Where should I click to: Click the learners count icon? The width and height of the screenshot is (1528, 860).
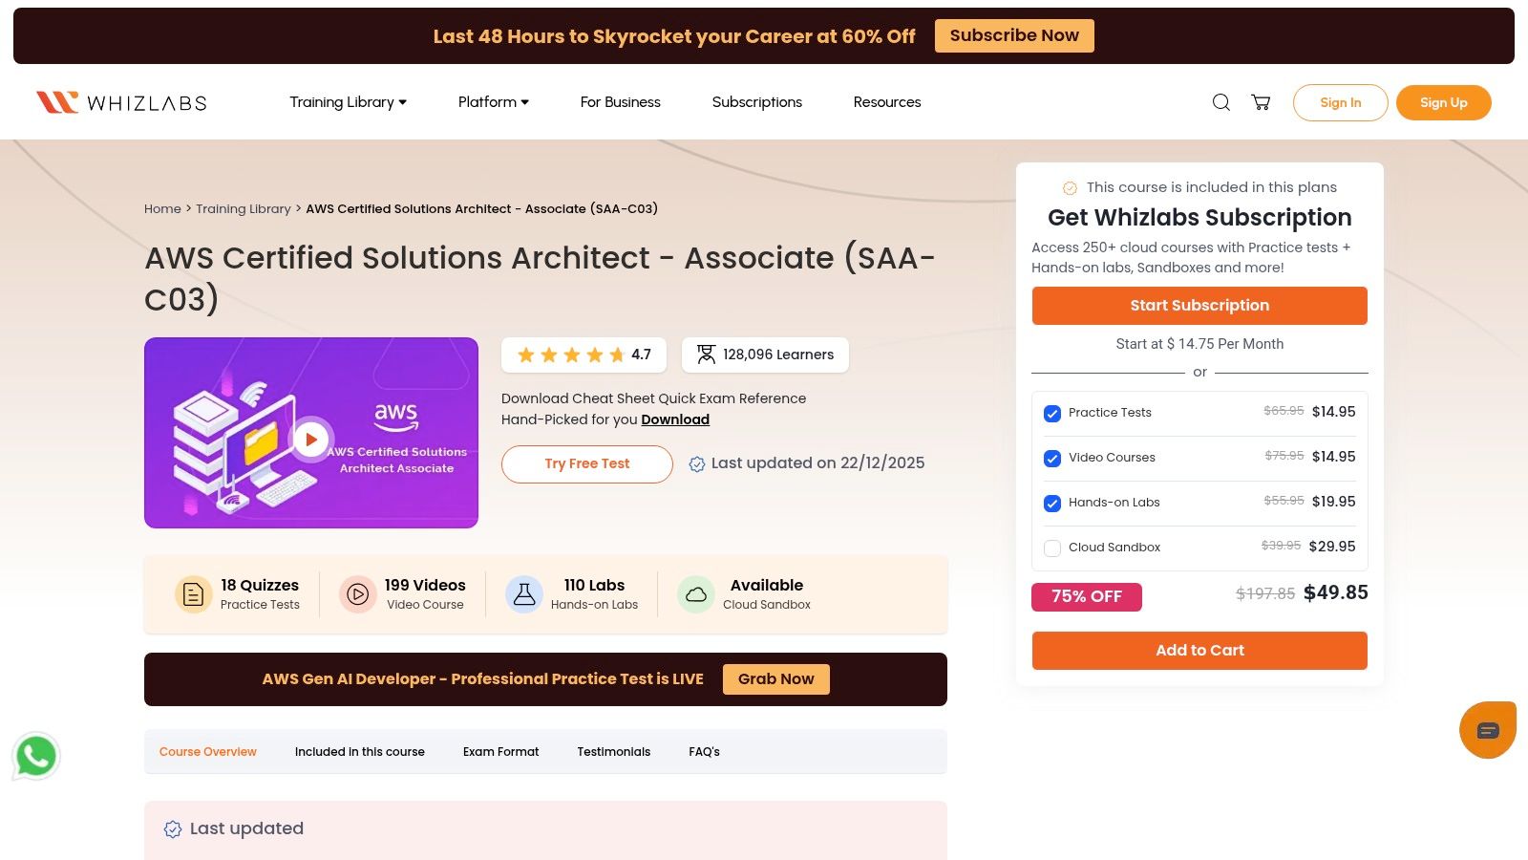click(x=706, y=355)
